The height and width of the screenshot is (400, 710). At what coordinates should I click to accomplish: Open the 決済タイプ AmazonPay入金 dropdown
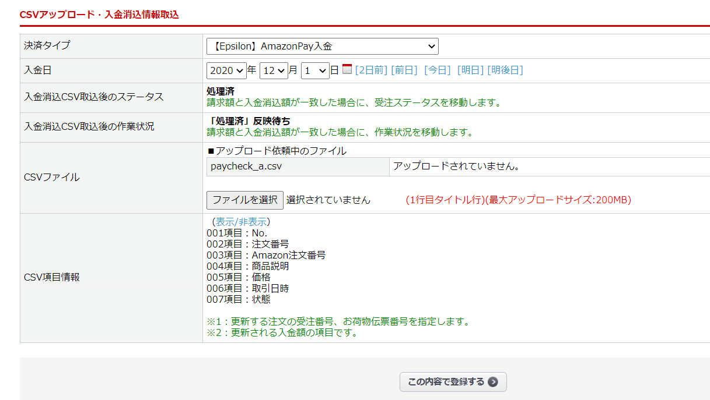322,46
